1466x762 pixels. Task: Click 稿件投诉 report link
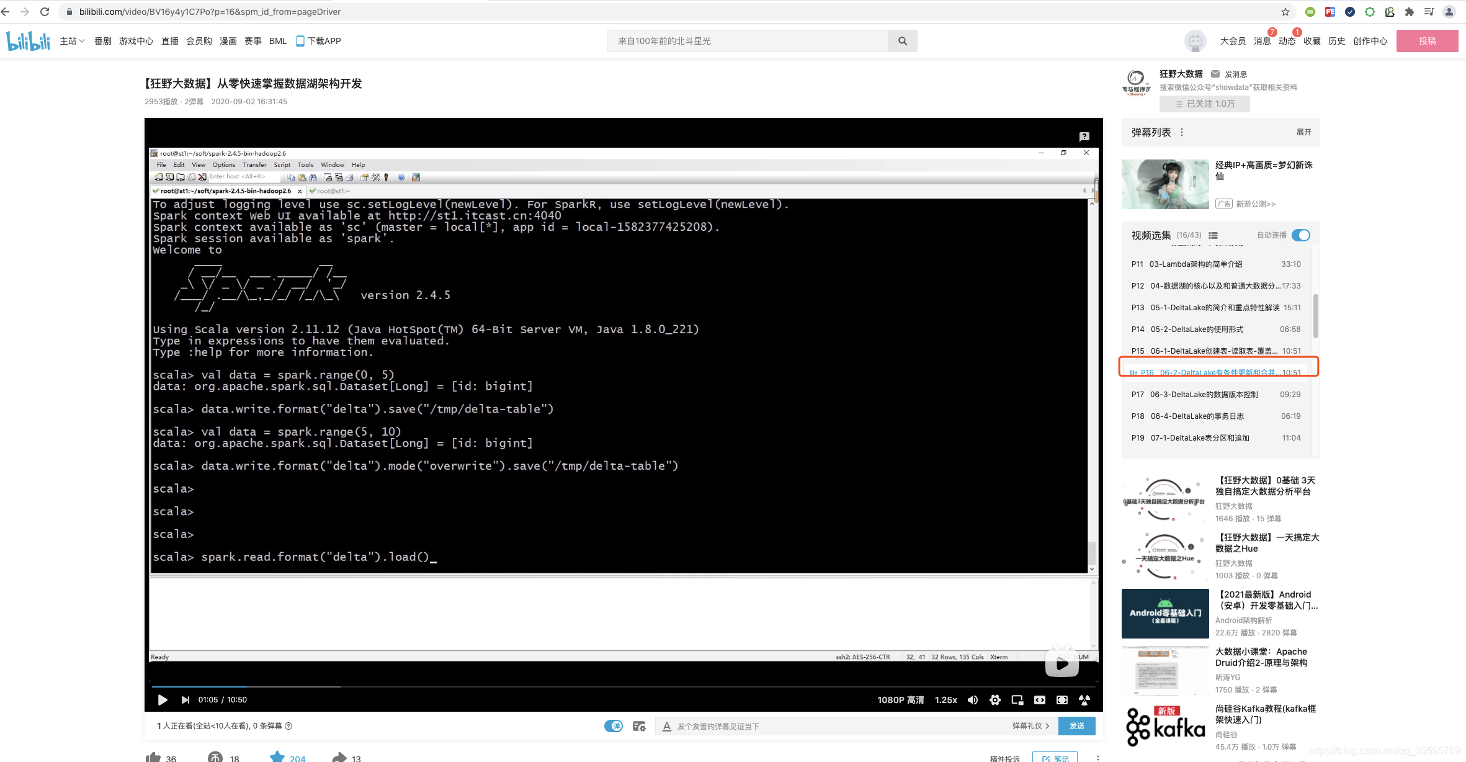tap(1005, 758)
